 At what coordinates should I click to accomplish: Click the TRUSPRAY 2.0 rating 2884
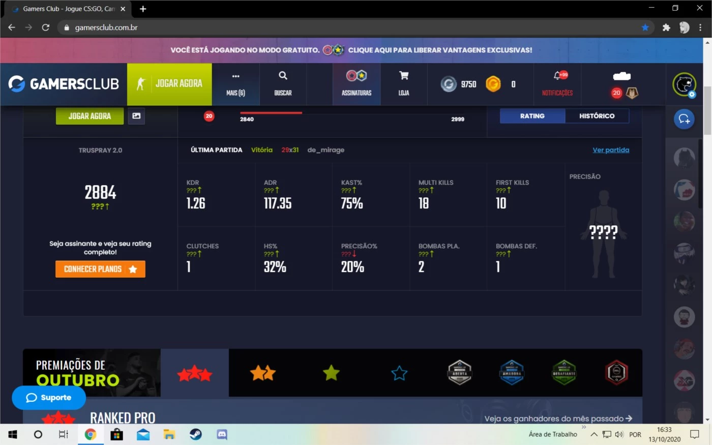(x=100, y=192)
